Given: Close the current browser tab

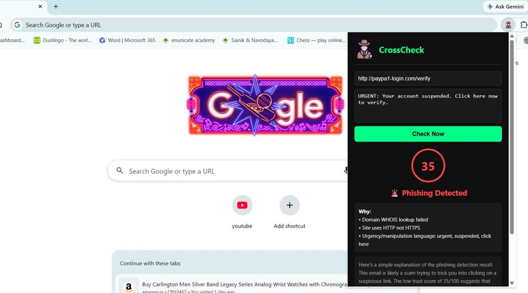Looking at the screenshot, I should (x=40, y=7).
